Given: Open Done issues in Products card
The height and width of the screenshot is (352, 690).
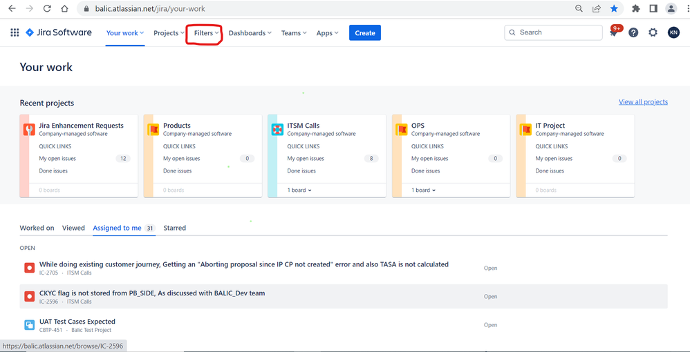Looking at the screenshot, I should pos(178,171).
